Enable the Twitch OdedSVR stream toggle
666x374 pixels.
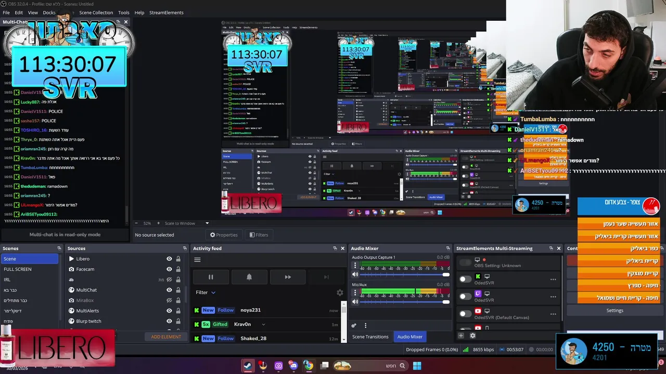pyautogui.click(x=465, y=297)
